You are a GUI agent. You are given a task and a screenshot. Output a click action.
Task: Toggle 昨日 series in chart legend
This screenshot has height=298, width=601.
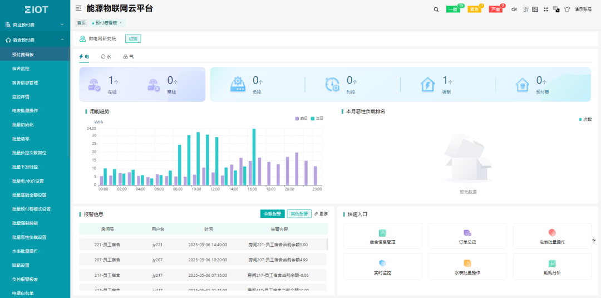(301, 119)
